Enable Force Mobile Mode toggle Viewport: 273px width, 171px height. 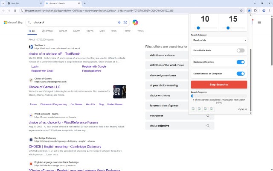pyautogui.click(x=241, y=50)
